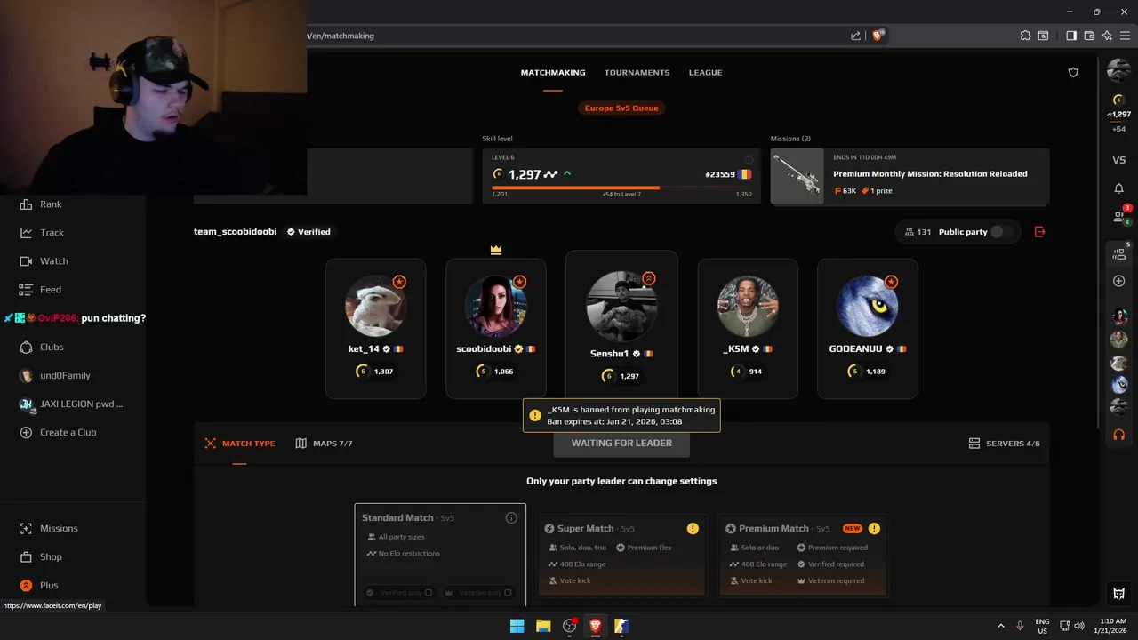The width and height of the screenshot is (1138, 640).
Task: Select the Premium Match 5v5 card
Action: [x=803, y=555]
